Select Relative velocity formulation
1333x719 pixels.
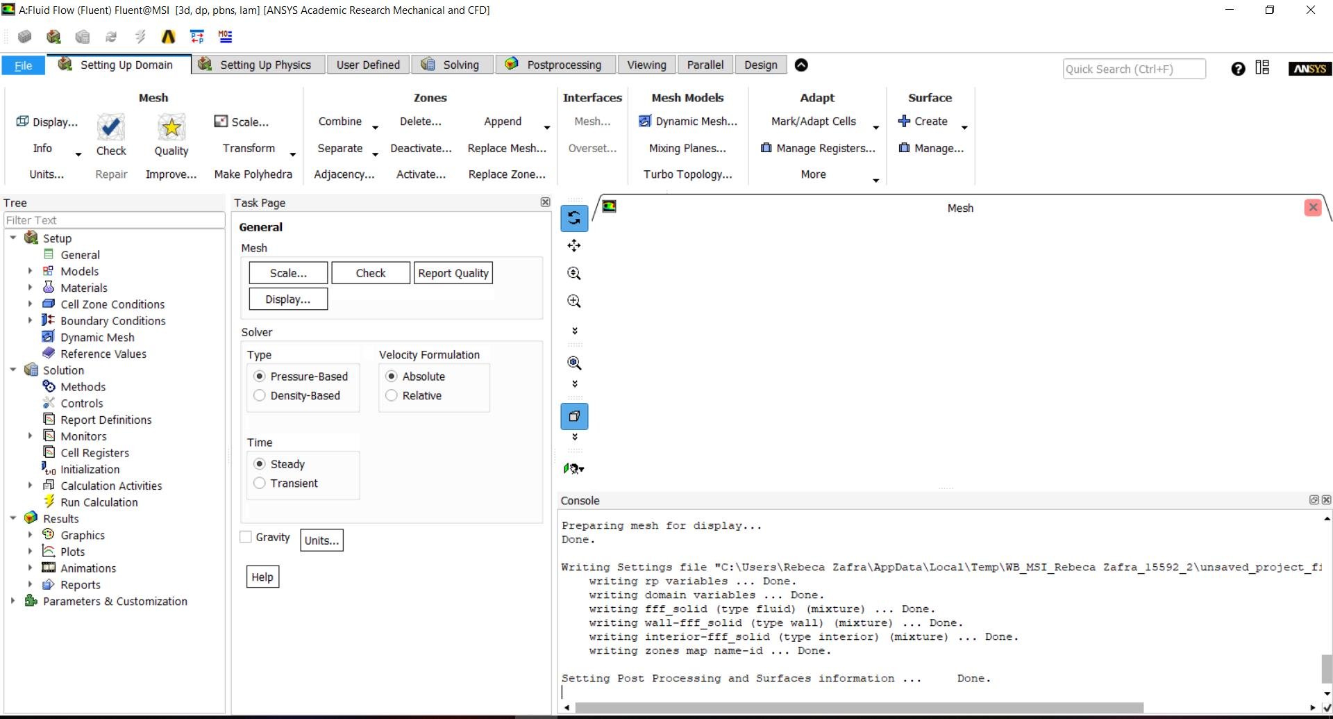click(392, 395)
